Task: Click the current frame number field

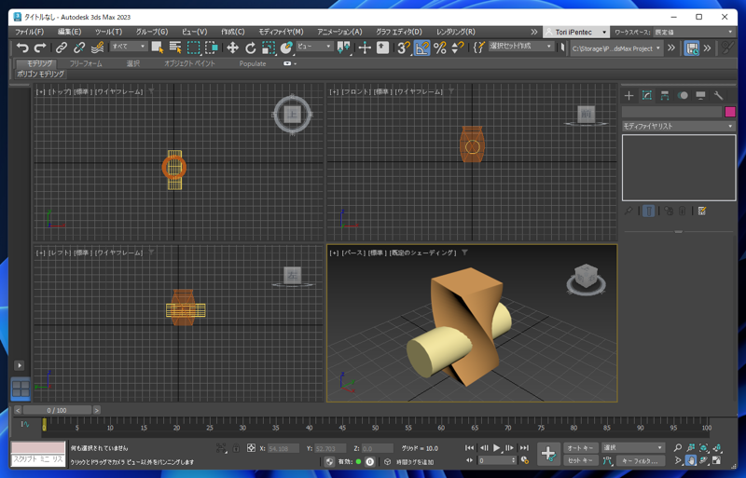Action: tap(497, 460)
